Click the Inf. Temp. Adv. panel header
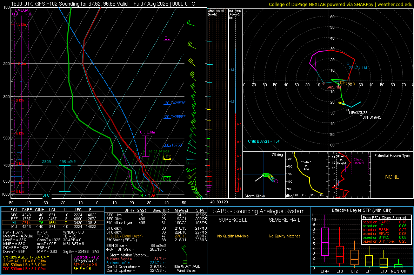Viewport: 414px width, 275px height. (x=235, y=14)
